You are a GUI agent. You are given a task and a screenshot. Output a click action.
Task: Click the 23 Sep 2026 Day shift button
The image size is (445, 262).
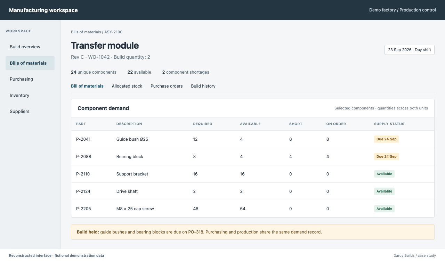pyautogui.click(x=410, y=50)
